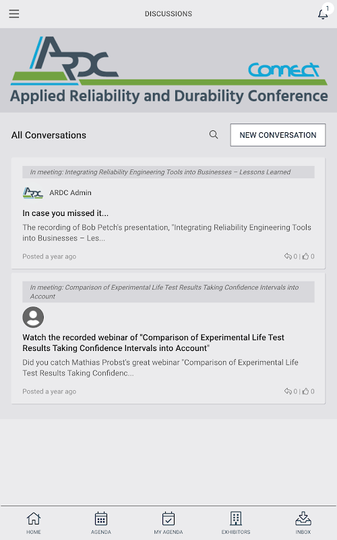Click reply icon on recorded webinar post
Viewport: 337px width, 540px height.
coord(288,391)
